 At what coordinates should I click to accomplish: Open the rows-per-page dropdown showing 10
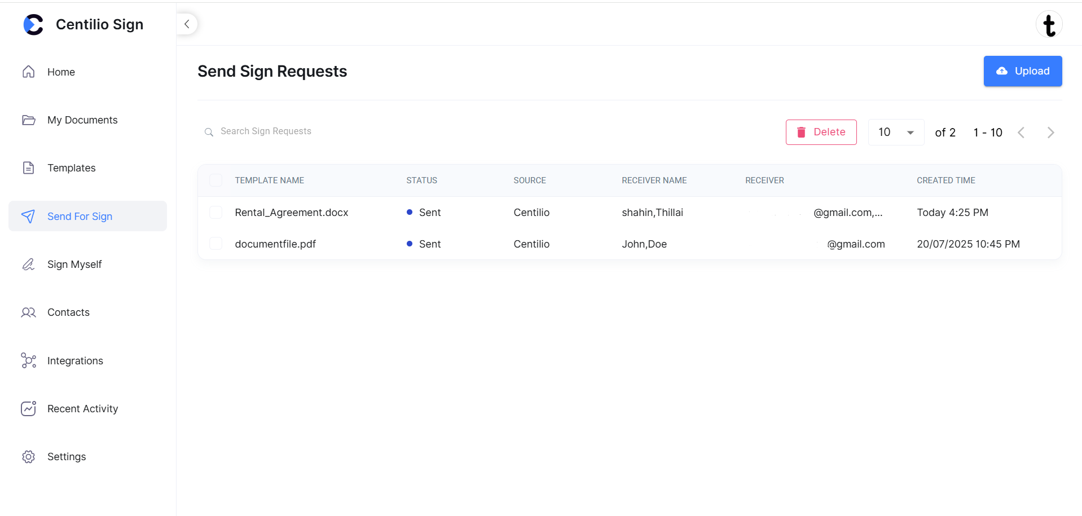click(896, 132)
